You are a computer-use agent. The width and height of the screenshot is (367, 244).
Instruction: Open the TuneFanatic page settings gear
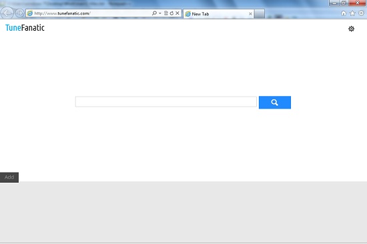[x=351, y=29]
